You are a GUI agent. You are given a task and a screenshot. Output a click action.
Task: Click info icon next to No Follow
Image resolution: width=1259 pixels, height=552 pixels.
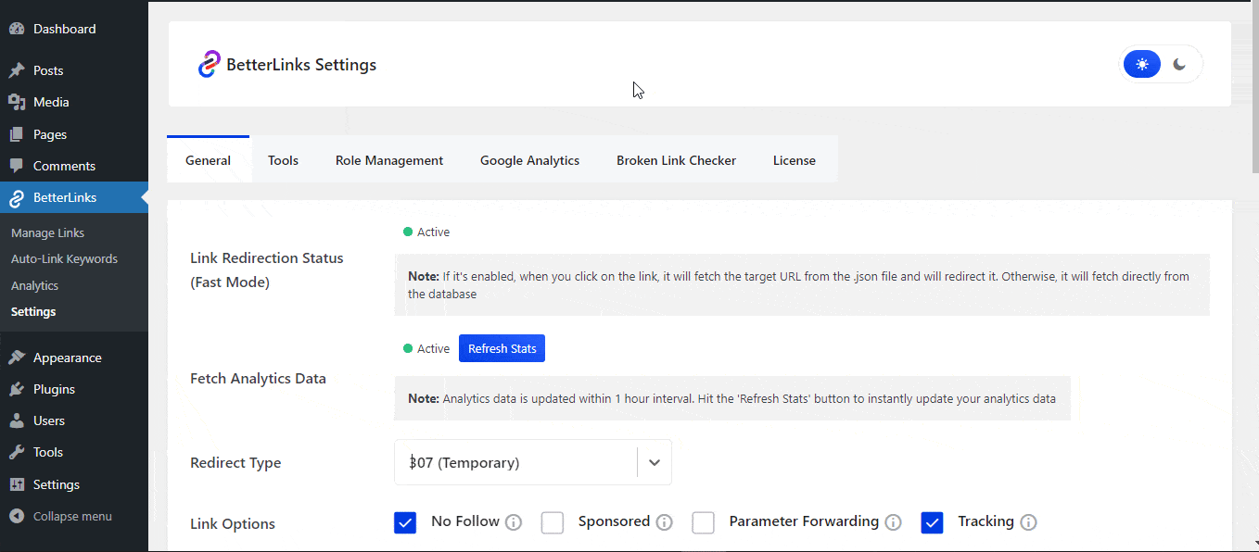tap(514, 522)
